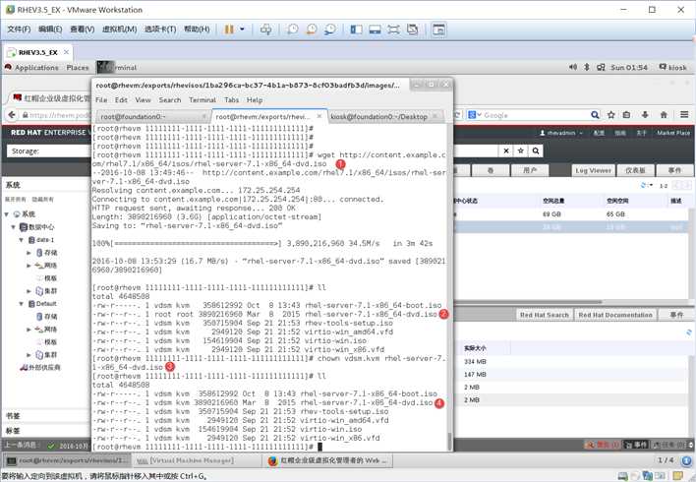Click the RHEV search magnifier button
Screen dimensions: 696x482
coord(536,151)
